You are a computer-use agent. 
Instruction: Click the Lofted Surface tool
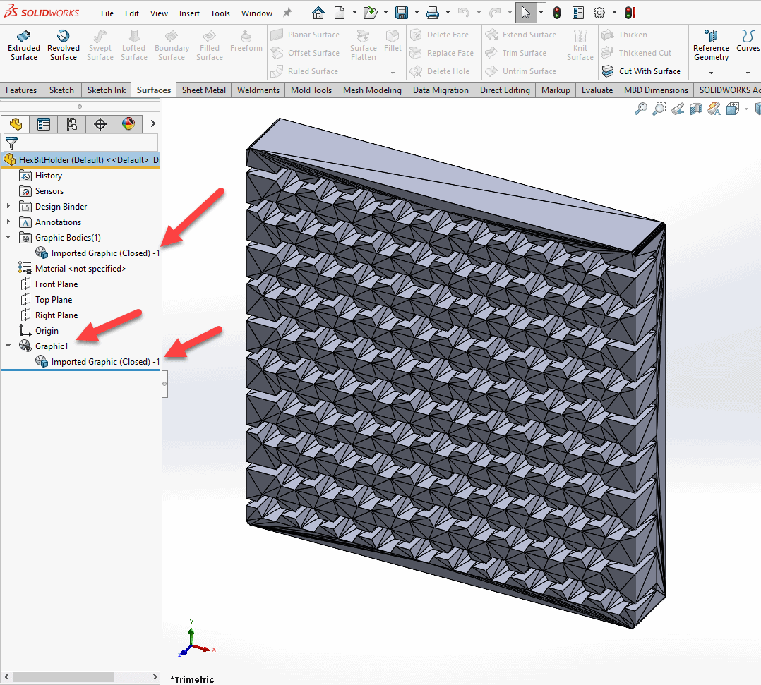(134, 46)
